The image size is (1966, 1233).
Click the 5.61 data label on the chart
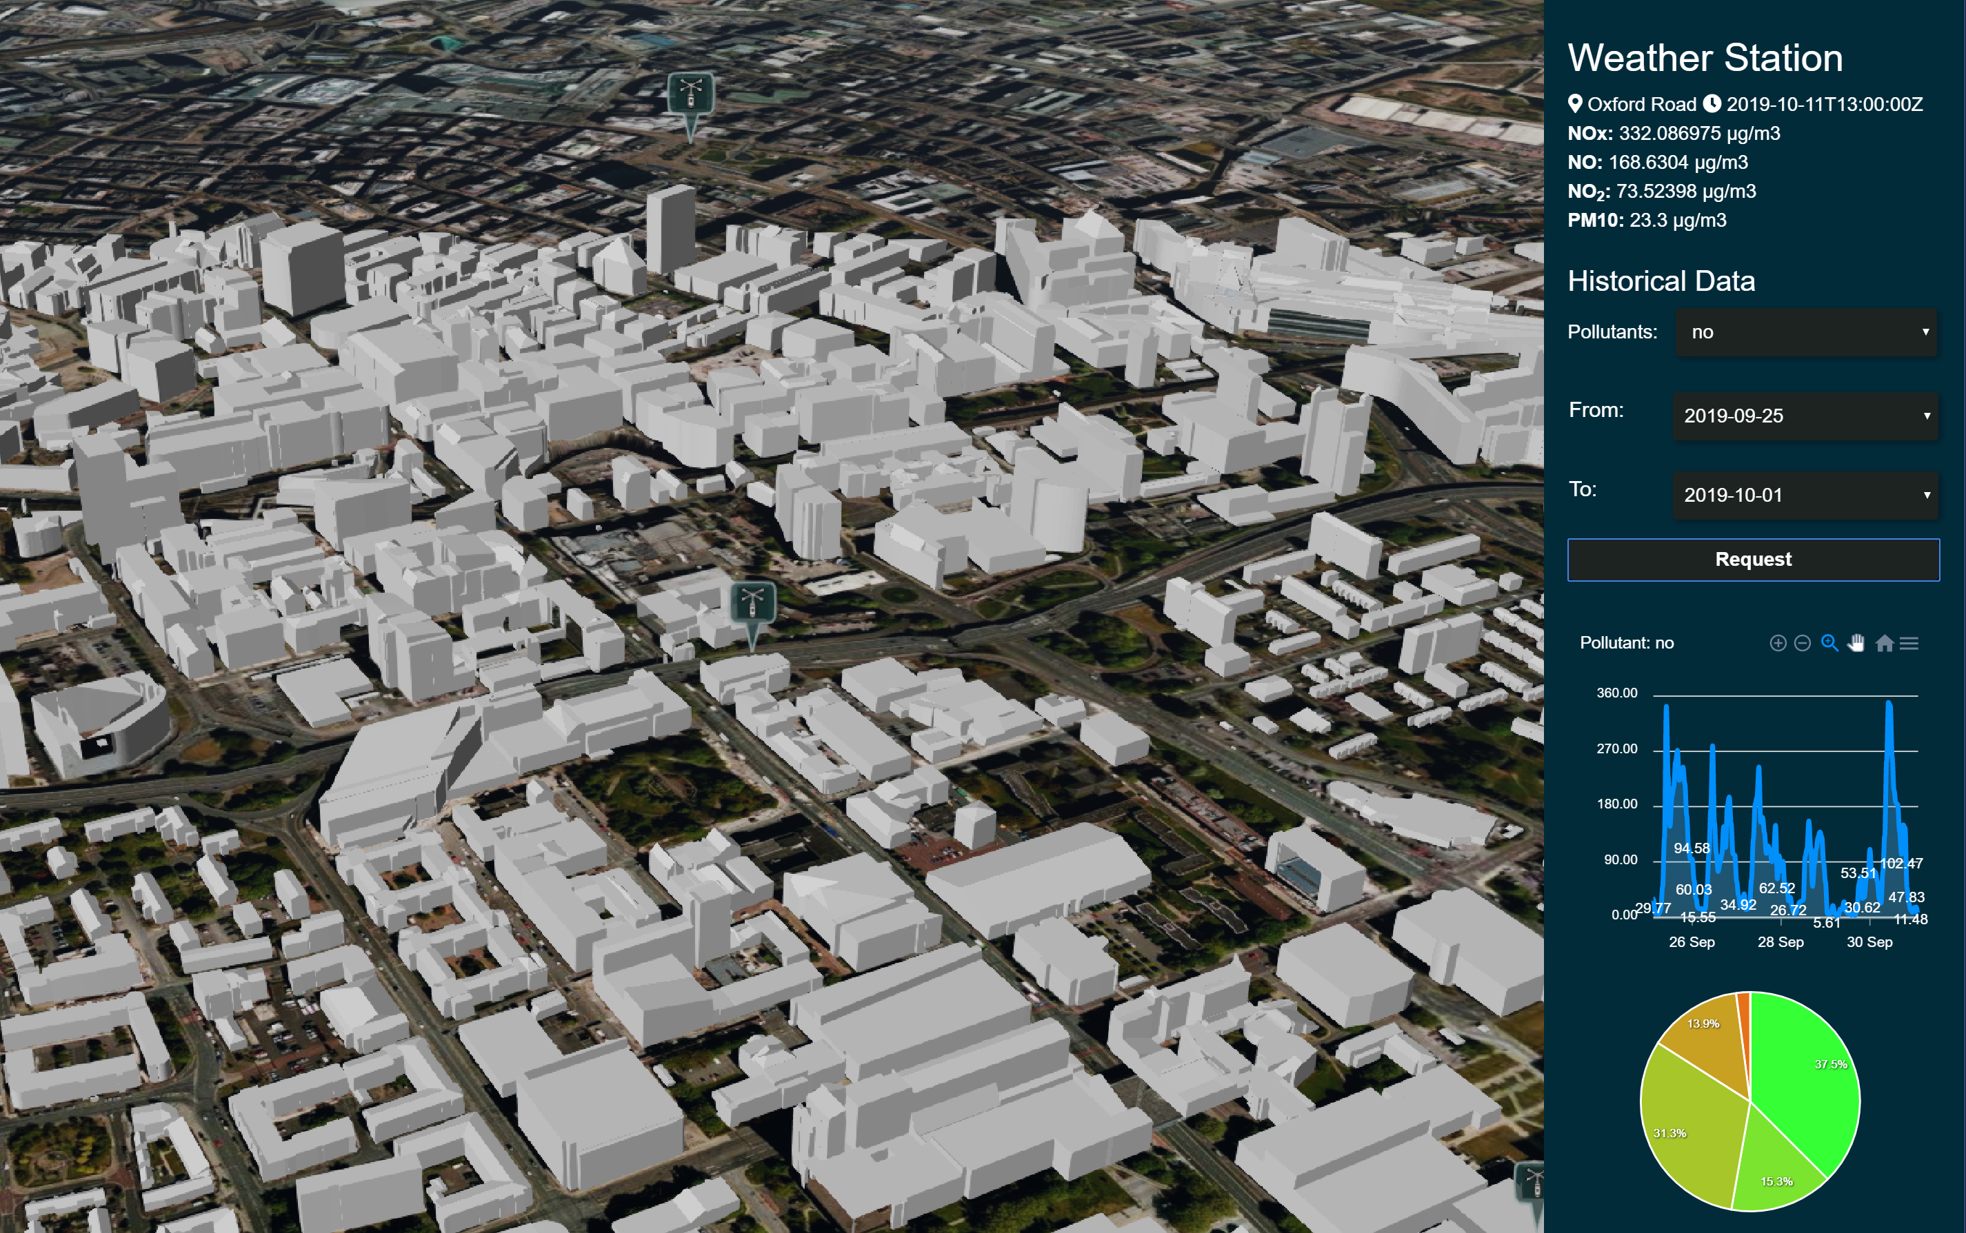pos(1827,922)
